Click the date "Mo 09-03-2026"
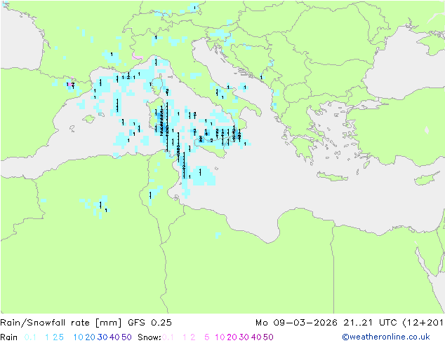 [x=296, y=323]
